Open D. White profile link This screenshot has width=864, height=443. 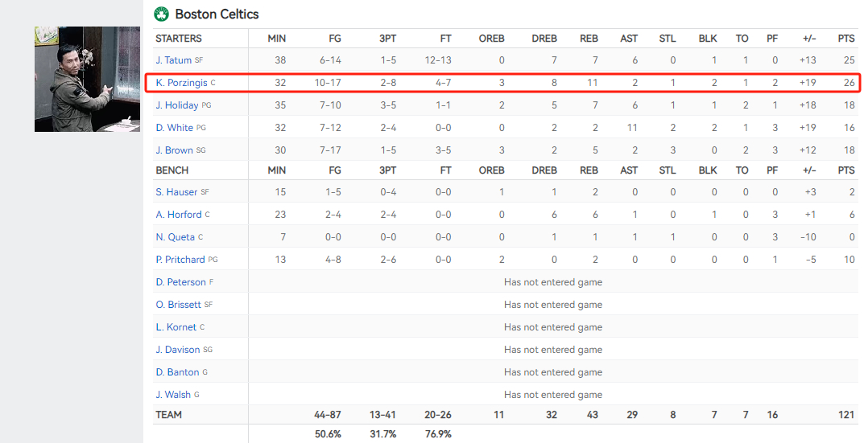pos(174,128)
